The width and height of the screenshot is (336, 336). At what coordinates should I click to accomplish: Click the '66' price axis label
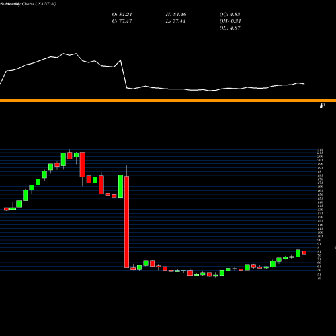pos(319,263)
